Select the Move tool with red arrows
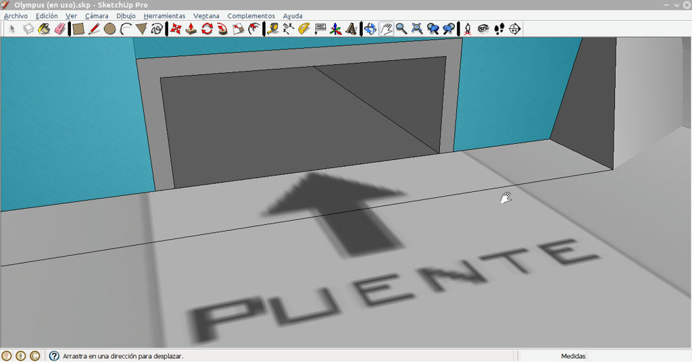The image size is (692, 362). pos(176,29)
